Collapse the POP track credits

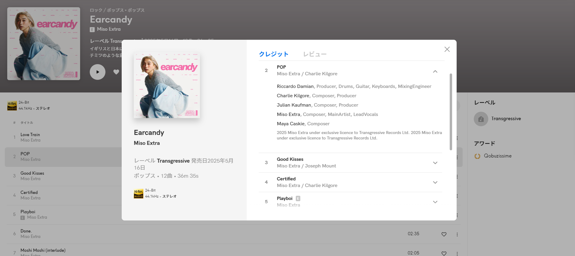[x=435, y=71]
